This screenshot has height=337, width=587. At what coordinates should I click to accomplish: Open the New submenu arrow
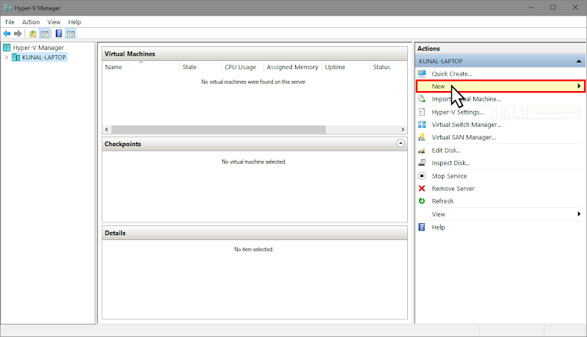click(x=579, y=86)
